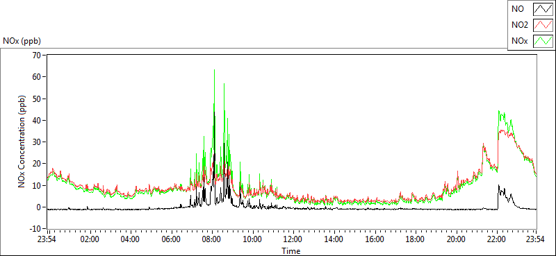Click the tallest green NOx peak
This screenshot has height=256, width=556.
tap(214, 71)
